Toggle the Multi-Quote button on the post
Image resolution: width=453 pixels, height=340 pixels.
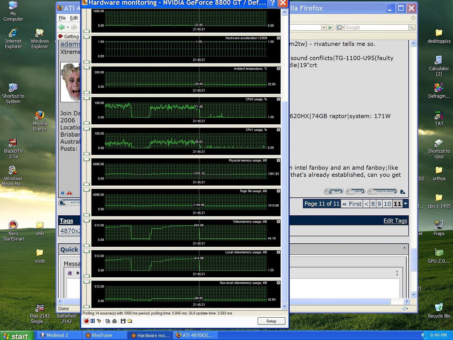tap(382, 191)
